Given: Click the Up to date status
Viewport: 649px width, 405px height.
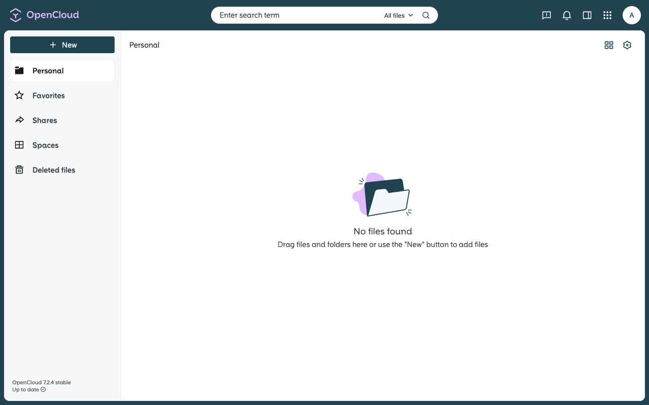Looking at the screenshot, I should [x=29, y=389].
